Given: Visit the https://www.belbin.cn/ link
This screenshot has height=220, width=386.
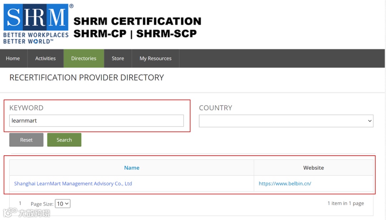Looking at the screenshot, I should [x=285, y=183].
